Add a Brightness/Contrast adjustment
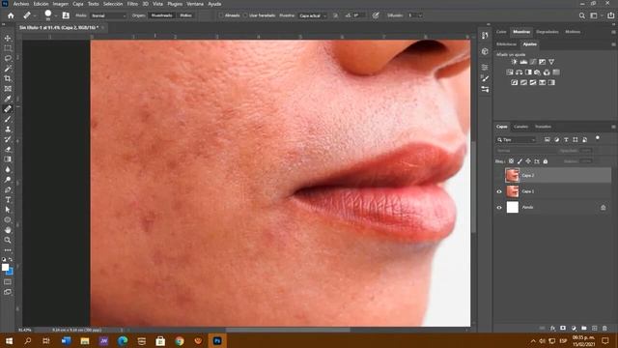The height and width of the screenshot is (348, 618). pos(515,62)
